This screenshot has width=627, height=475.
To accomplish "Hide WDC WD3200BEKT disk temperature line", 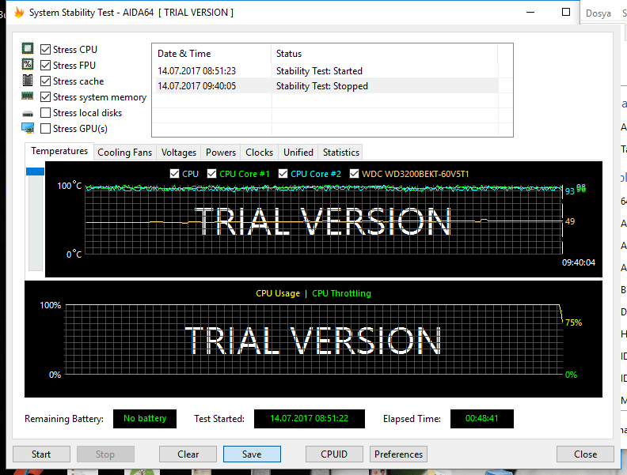I will (x=354, y=174).
